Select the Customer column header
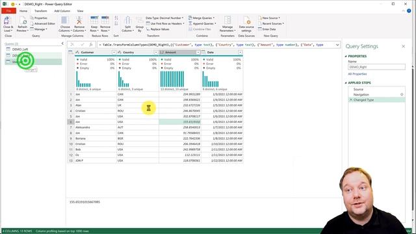The width and height of the screenshot is (416, 234). click(96, 52)
